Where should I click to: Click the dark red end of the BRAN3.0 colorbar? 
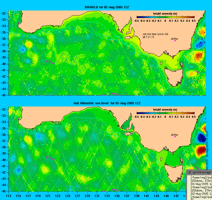click(x=193, y=17)
